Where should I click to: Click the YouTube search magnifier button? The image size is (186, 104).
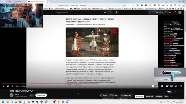110,12
